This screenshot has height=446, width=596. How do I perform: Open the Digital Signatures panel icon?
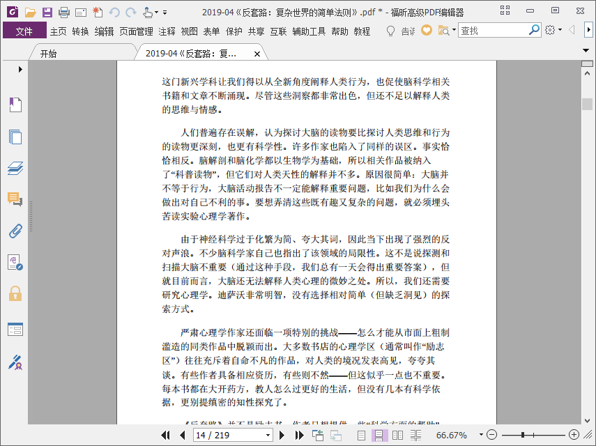click(x=15, y=263)
